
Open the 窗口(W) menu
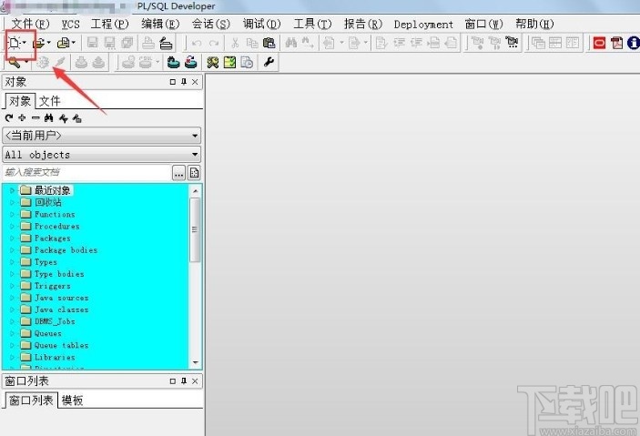(x=483, y=24)
